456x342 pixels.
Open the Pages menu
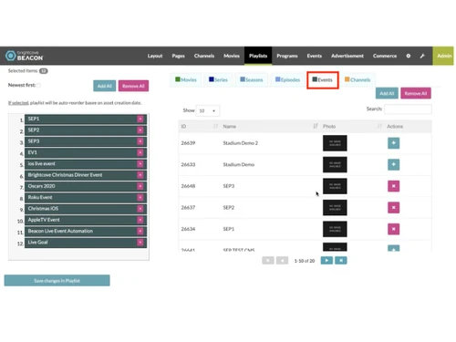[x=178, y=56]
